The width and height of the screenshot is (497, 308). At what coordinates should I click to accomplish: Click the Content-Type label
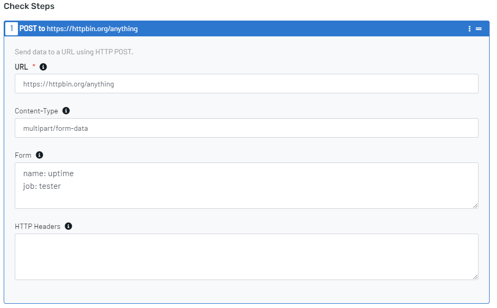(36, 111)
